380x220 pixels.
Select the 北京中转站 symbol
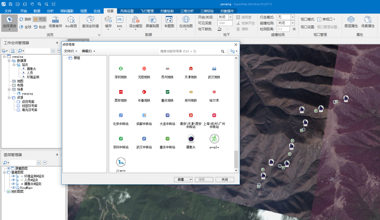121,119
